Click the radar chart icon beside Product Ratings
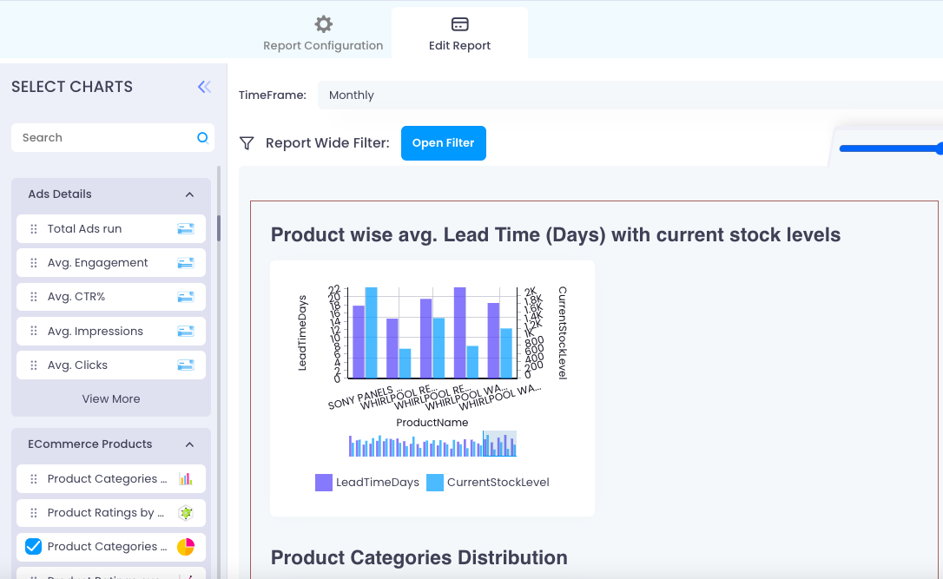The image size is (943, 579). (x=185, y=512)
